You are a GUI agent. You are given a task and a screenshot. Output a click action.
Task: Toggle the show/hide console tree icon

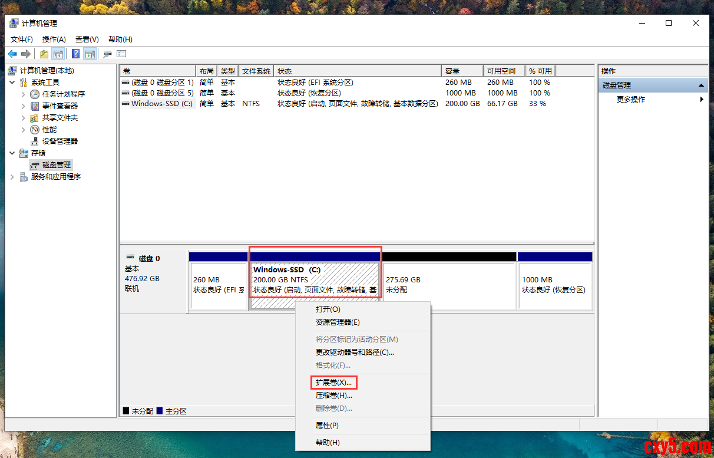pyautogui.click(x=58, y=54)
